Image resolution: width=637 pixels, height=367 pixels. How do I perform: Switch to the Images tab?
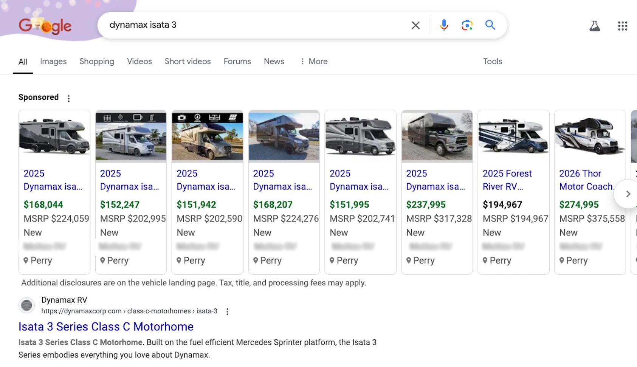coord(53,61)
